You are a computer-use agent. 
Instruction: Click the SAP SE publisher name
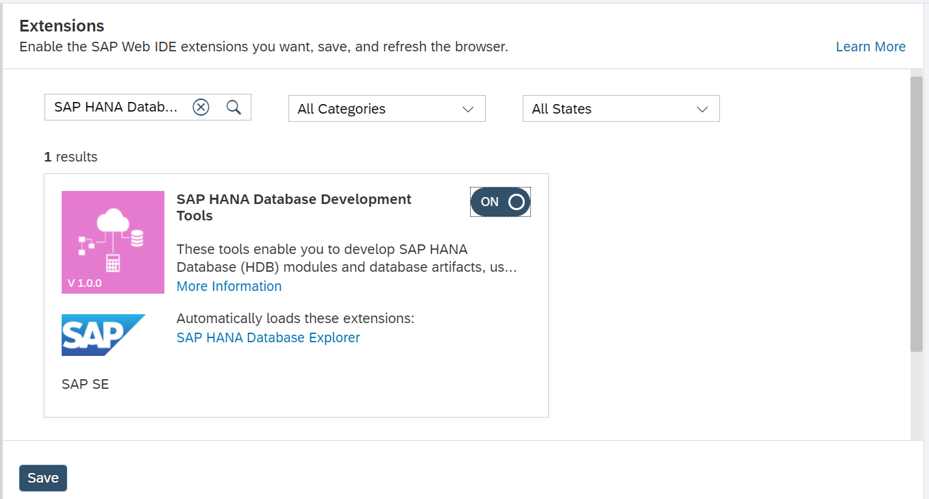(85, 384)
